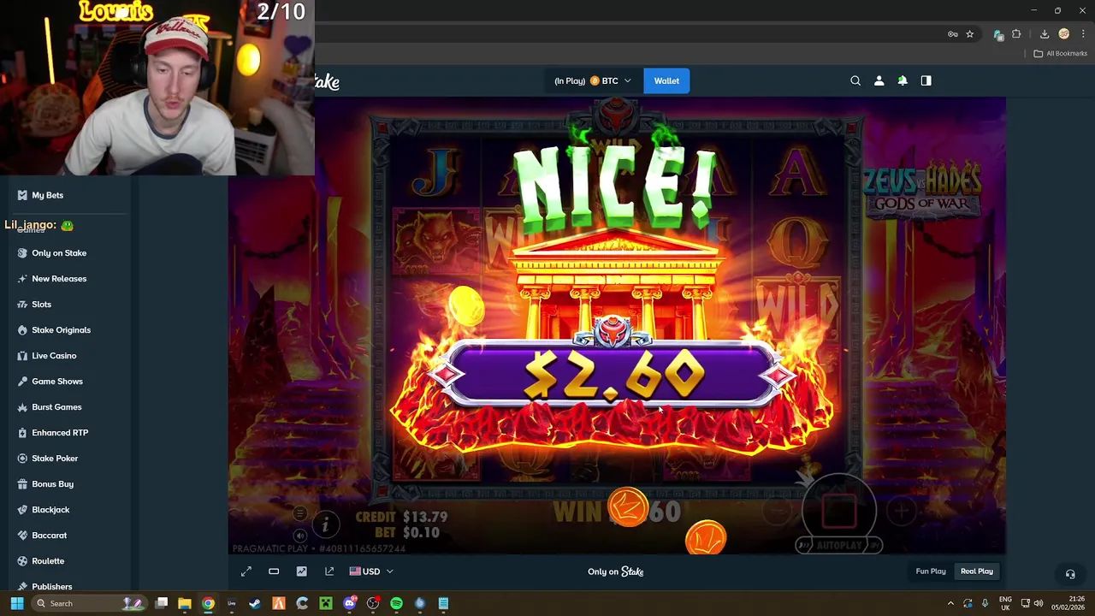Open Baccarat category
Image resolution: width=1095 pixels, height=616 pixels.
click(49, 536)
